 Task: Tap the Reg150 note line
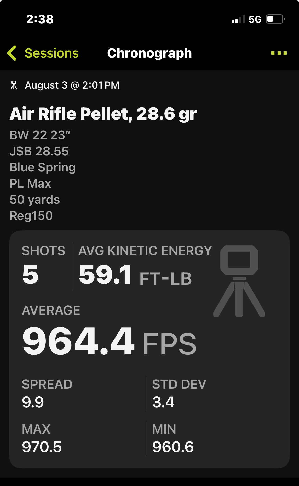pos(31,216)
